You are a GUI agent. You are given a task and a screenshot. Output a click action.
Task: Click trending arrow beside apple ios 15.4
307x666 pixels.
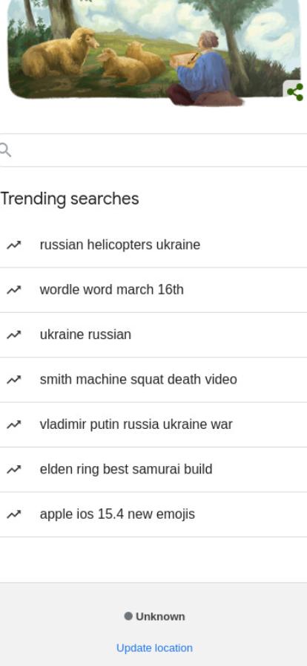(13, 514)
